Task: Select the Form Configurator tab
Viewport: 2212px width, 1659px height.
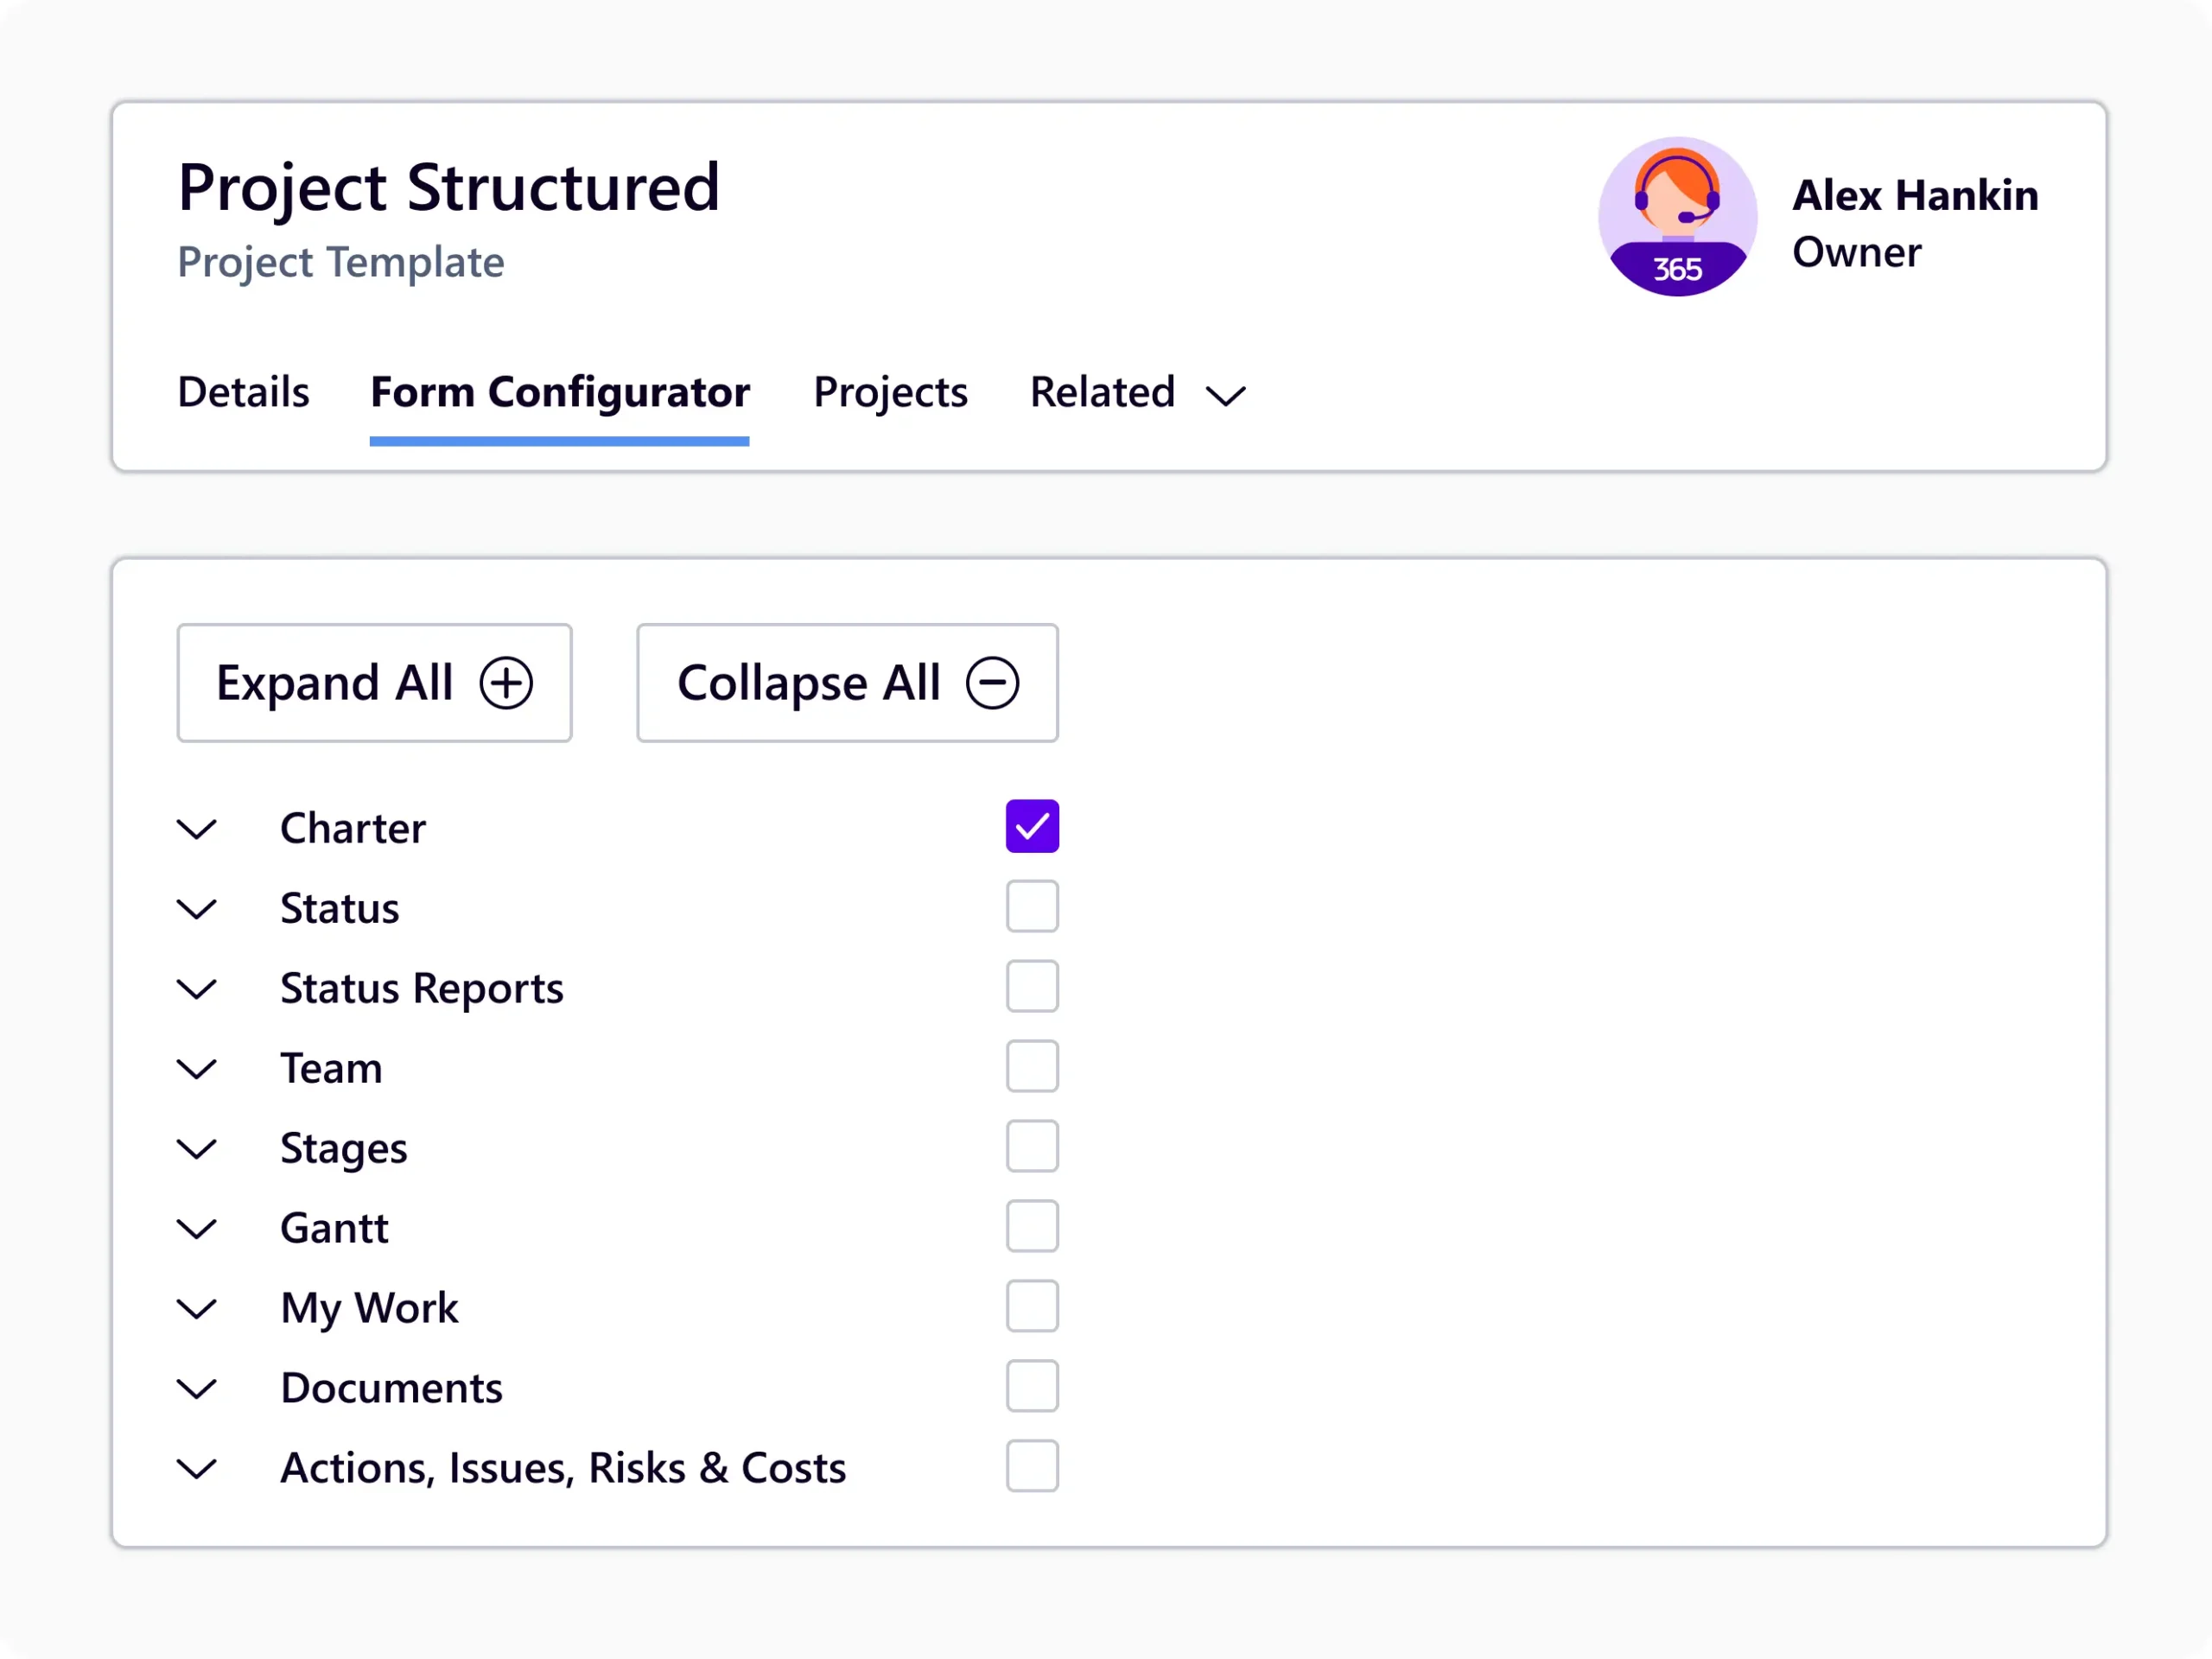Action: [560, 392]
